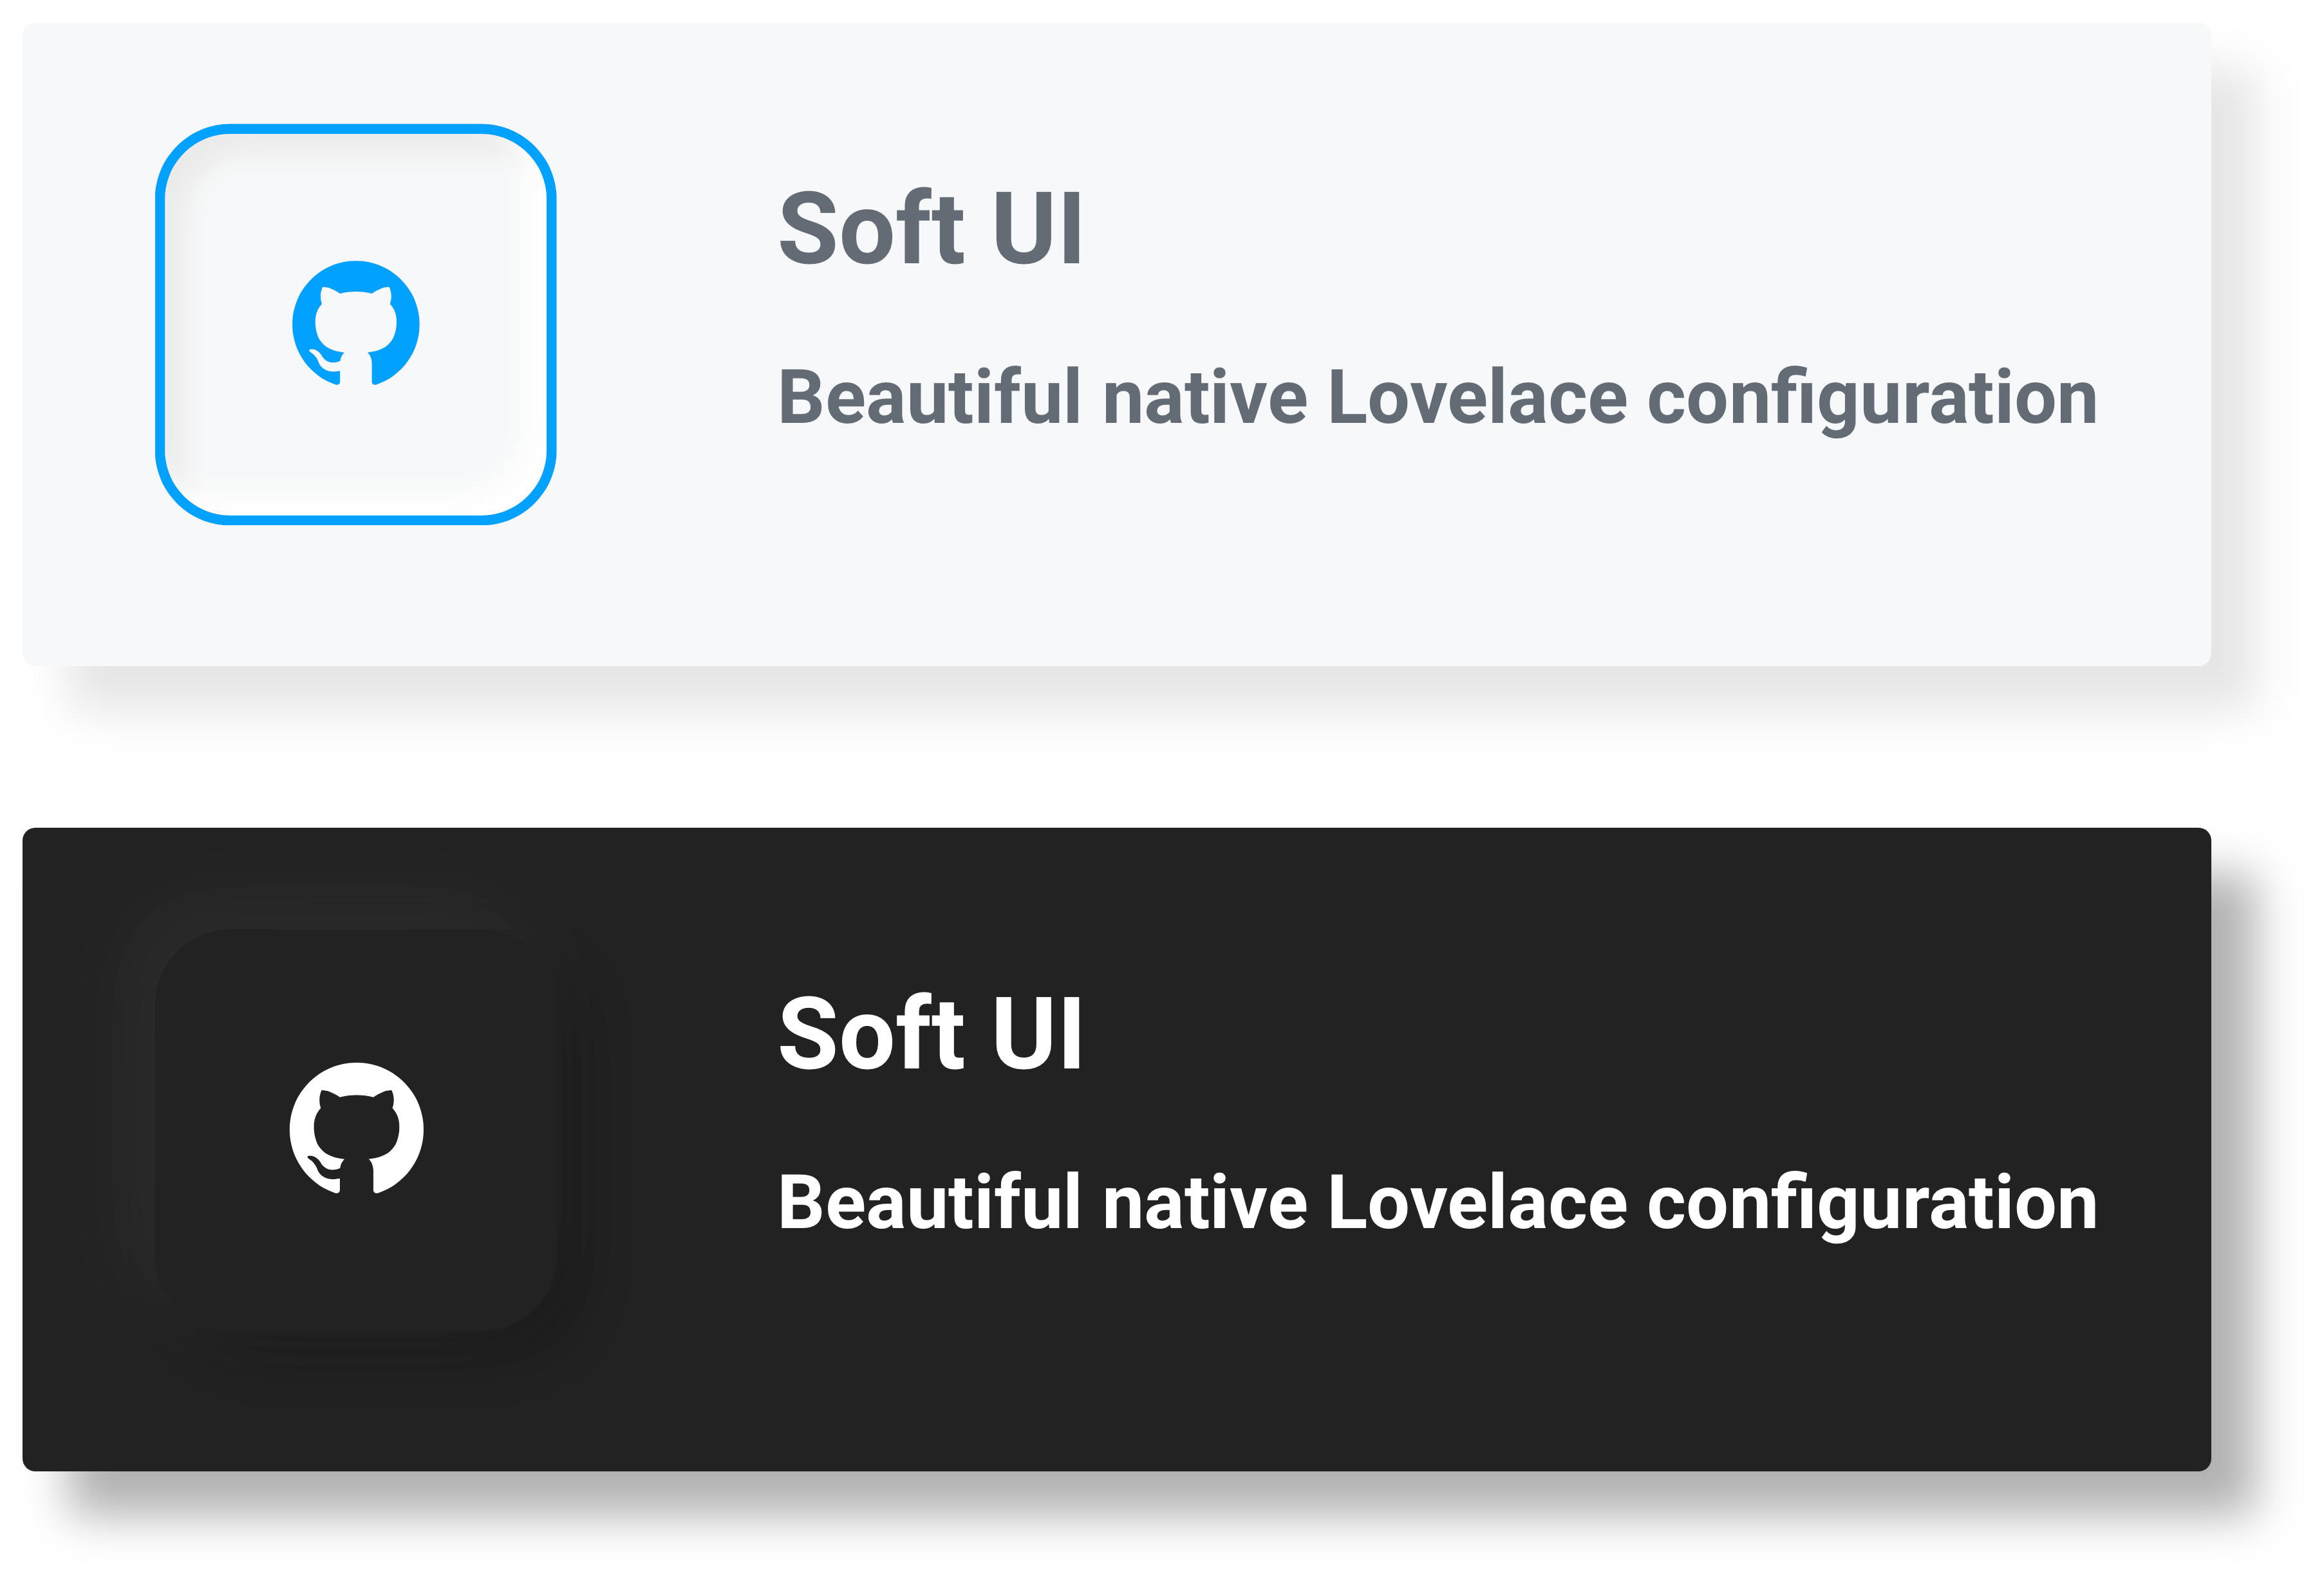Click the gray "Soft UI" heading
The image size is (2324, 1584).
[x=930, y=228]
